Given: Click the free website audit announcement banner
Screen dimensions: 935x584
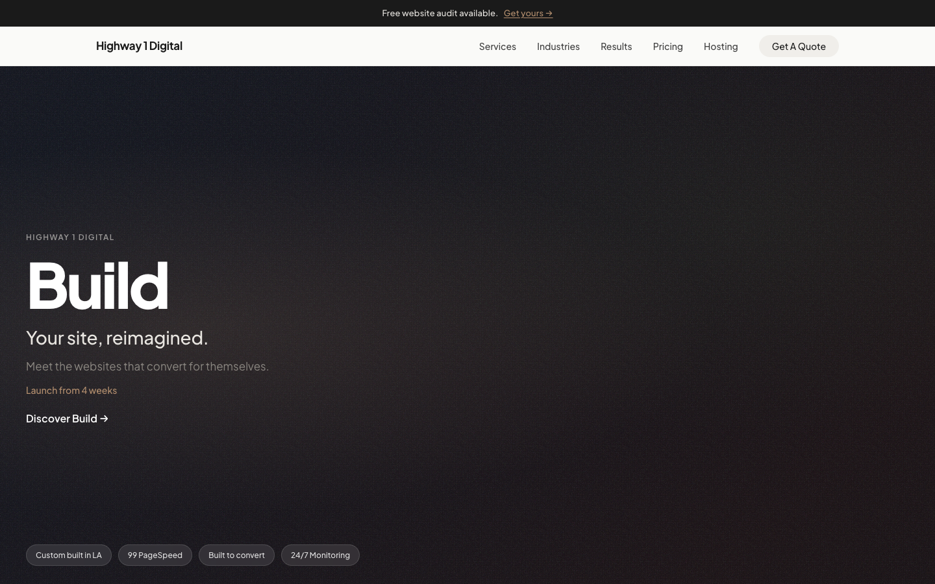Looking at the screenshot, I should click(x=467, y=13).
